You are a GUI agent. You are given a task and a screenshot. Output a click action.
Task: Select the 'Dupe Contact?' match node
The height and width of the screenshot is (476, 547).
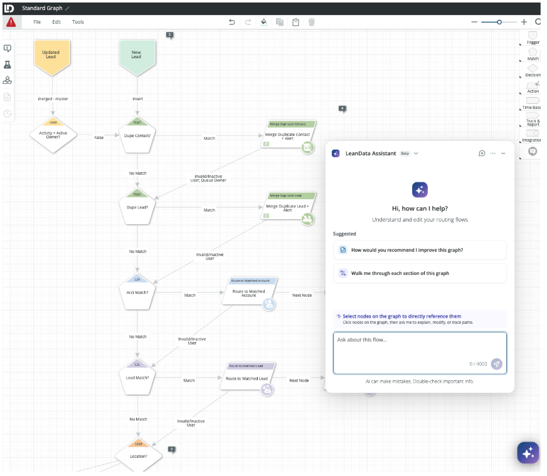(x=137, y=136)
